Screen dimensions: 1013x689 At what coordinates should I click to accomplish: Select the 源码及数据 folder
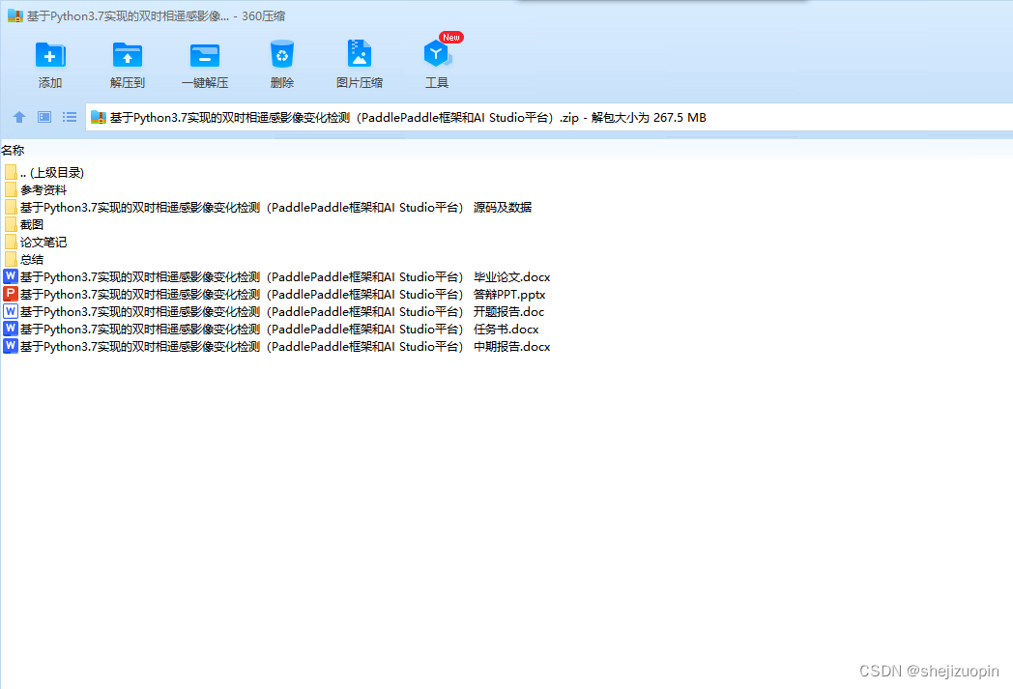pos(268,208)
